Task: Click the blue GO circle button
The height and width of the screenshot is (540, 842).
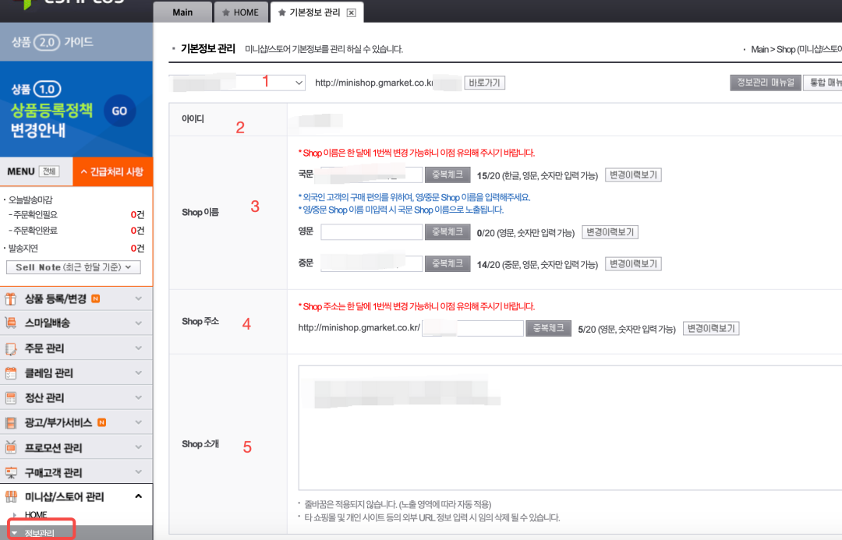Action: point(119,111)
